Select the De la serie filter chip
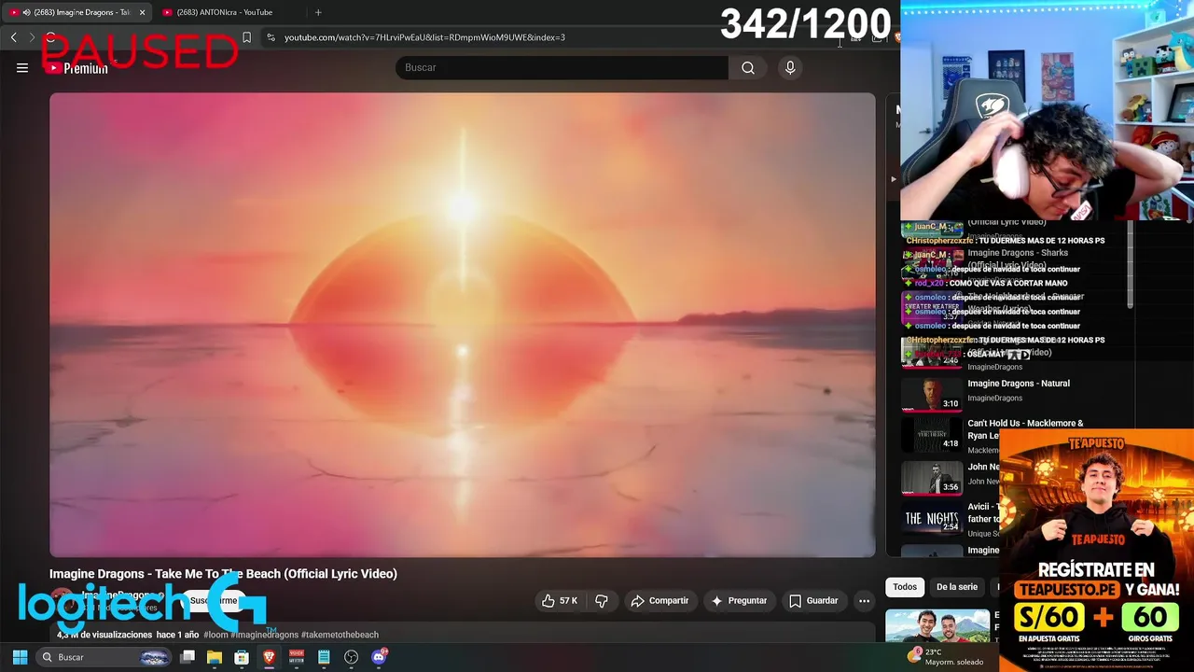The image size is (1194, 672). (x=957, y=587)
